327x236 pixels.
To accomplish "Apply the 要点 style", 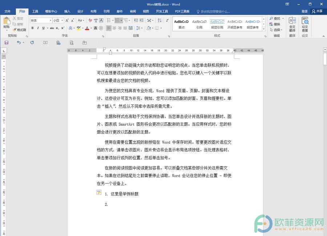I will pos(181,24).
